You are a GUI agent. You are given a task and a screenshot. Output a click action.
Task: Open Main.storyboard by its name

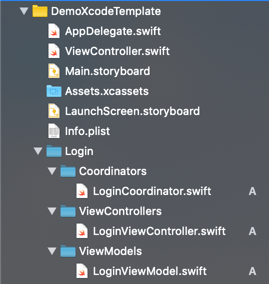(x=107, y=71)
